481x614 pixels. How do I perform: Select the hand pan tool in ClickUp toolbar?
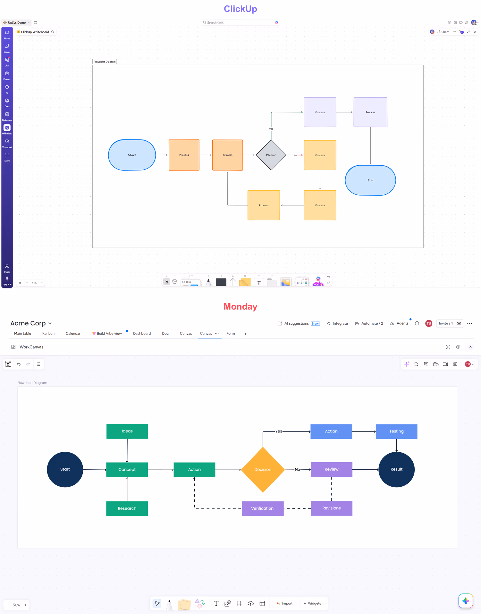(x=174, y=282)
